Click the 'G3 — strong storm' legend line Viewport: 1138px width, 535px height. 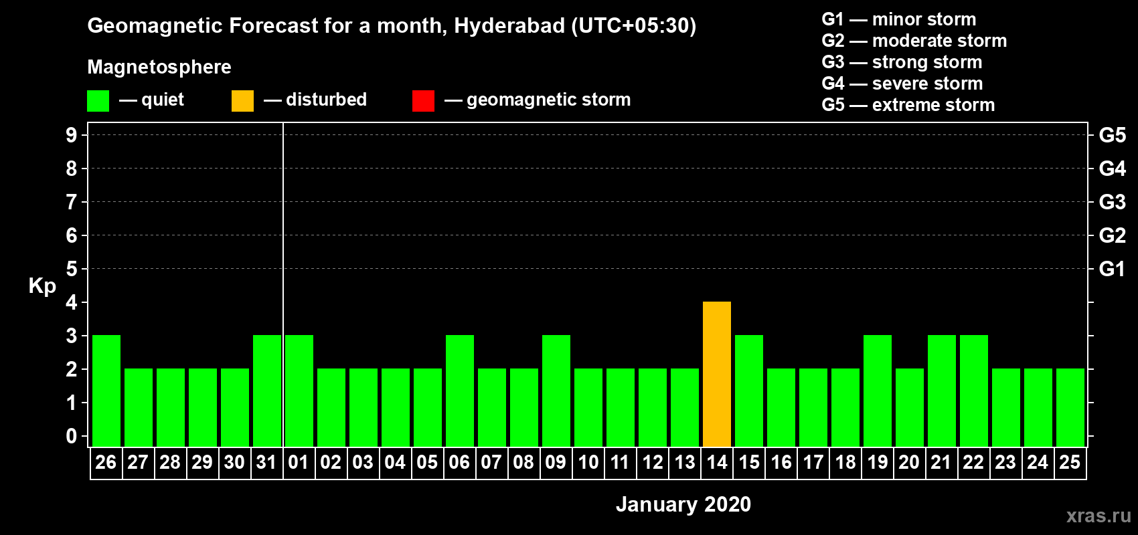(x=902, y=62)
